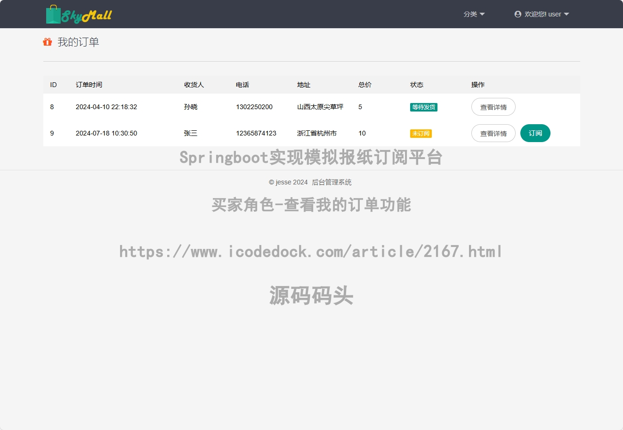Click the © jesse 2024 footer text
The width and height of the screenshot is (623, 430).
click(x=288, y=182)
